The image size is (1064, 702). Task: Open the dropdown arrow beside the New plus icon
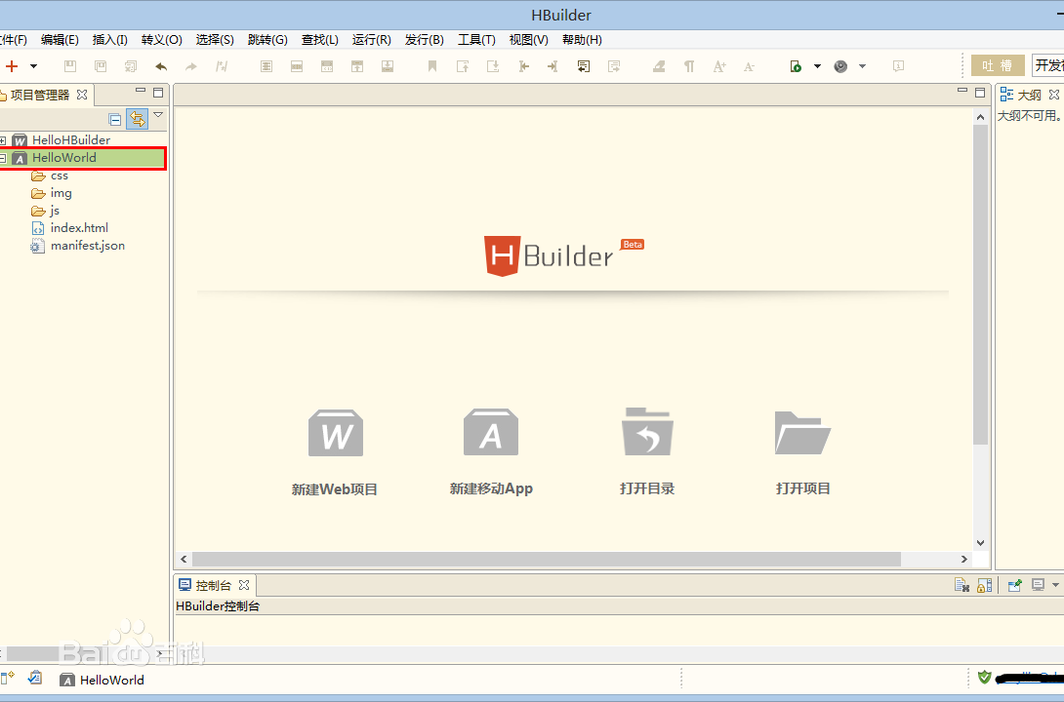[33, 66]
